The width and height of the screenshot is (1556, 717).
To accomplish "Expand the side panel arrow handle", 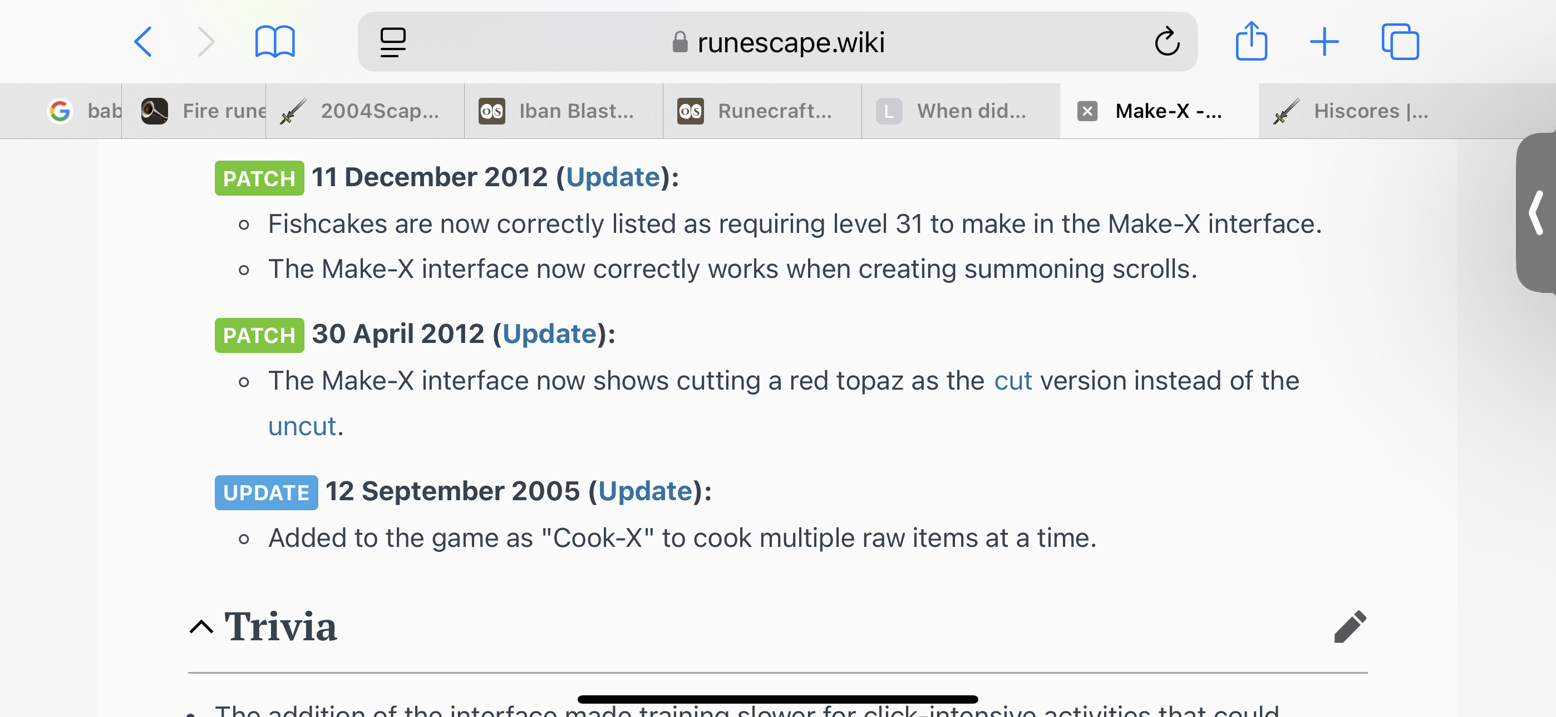I will (x=1536, y=212).
